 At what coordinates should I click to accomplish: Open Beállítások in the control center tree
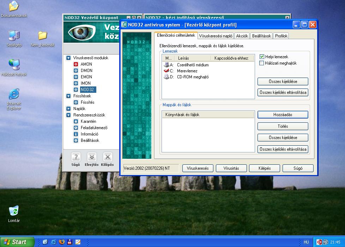coord(90,140)
